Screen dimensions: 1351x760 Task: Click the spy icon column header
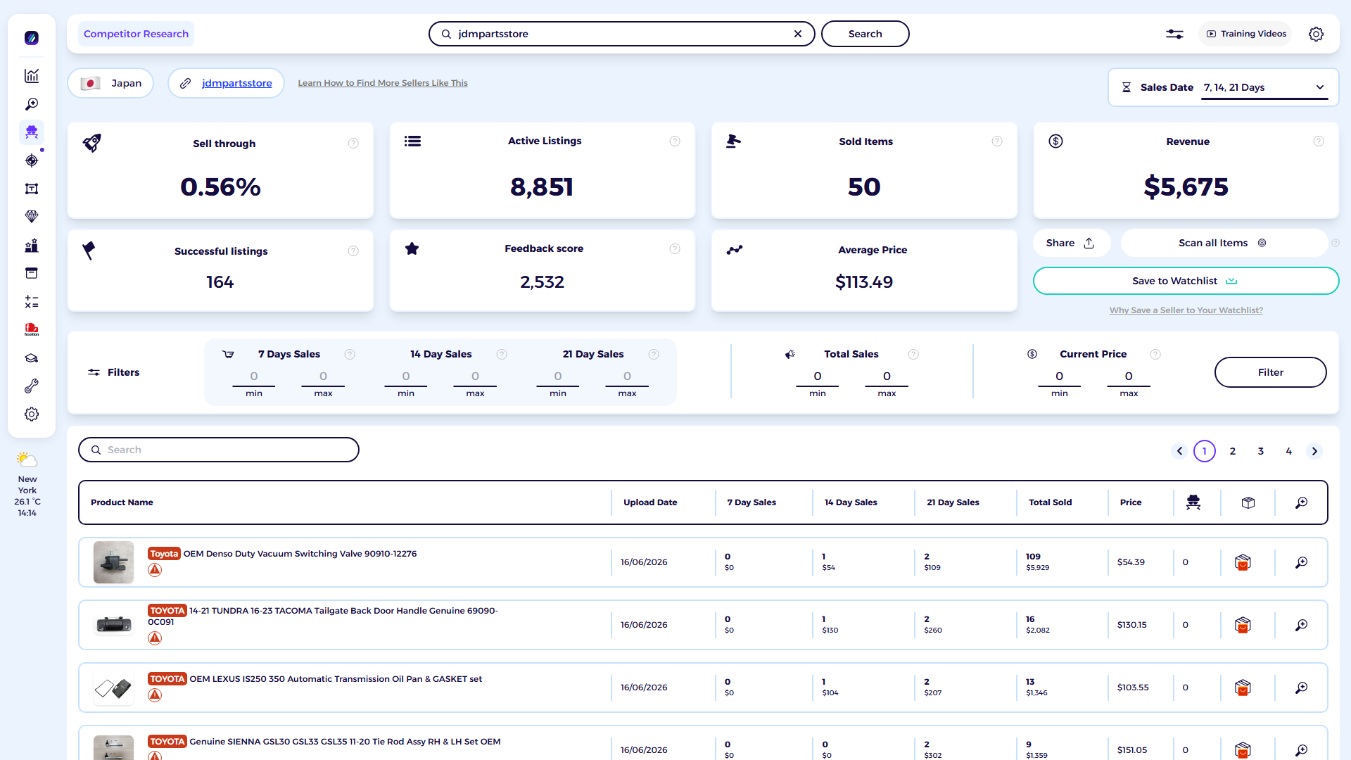pos(1193,502)
